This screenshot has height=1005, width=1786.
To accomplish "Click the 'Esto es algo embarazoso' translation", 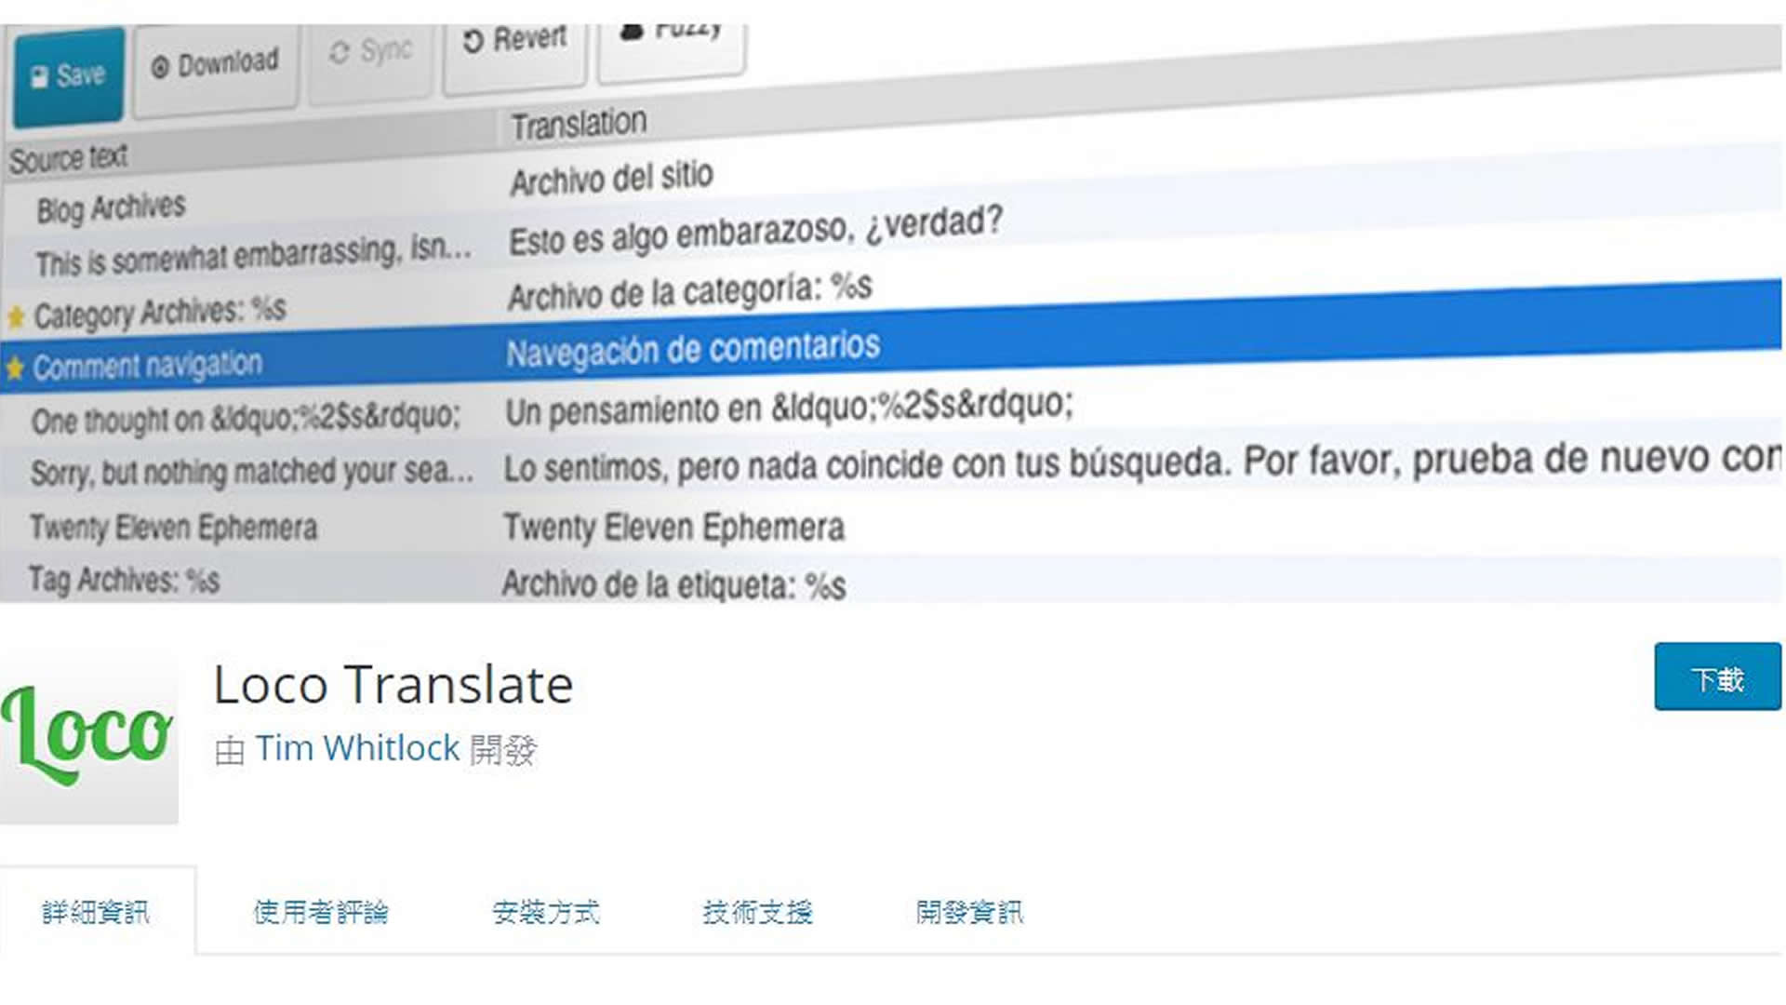I will [x=755, y=231].
